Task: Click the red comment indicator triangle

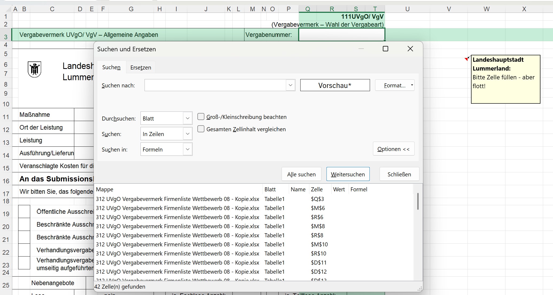Action: [466, 59]
